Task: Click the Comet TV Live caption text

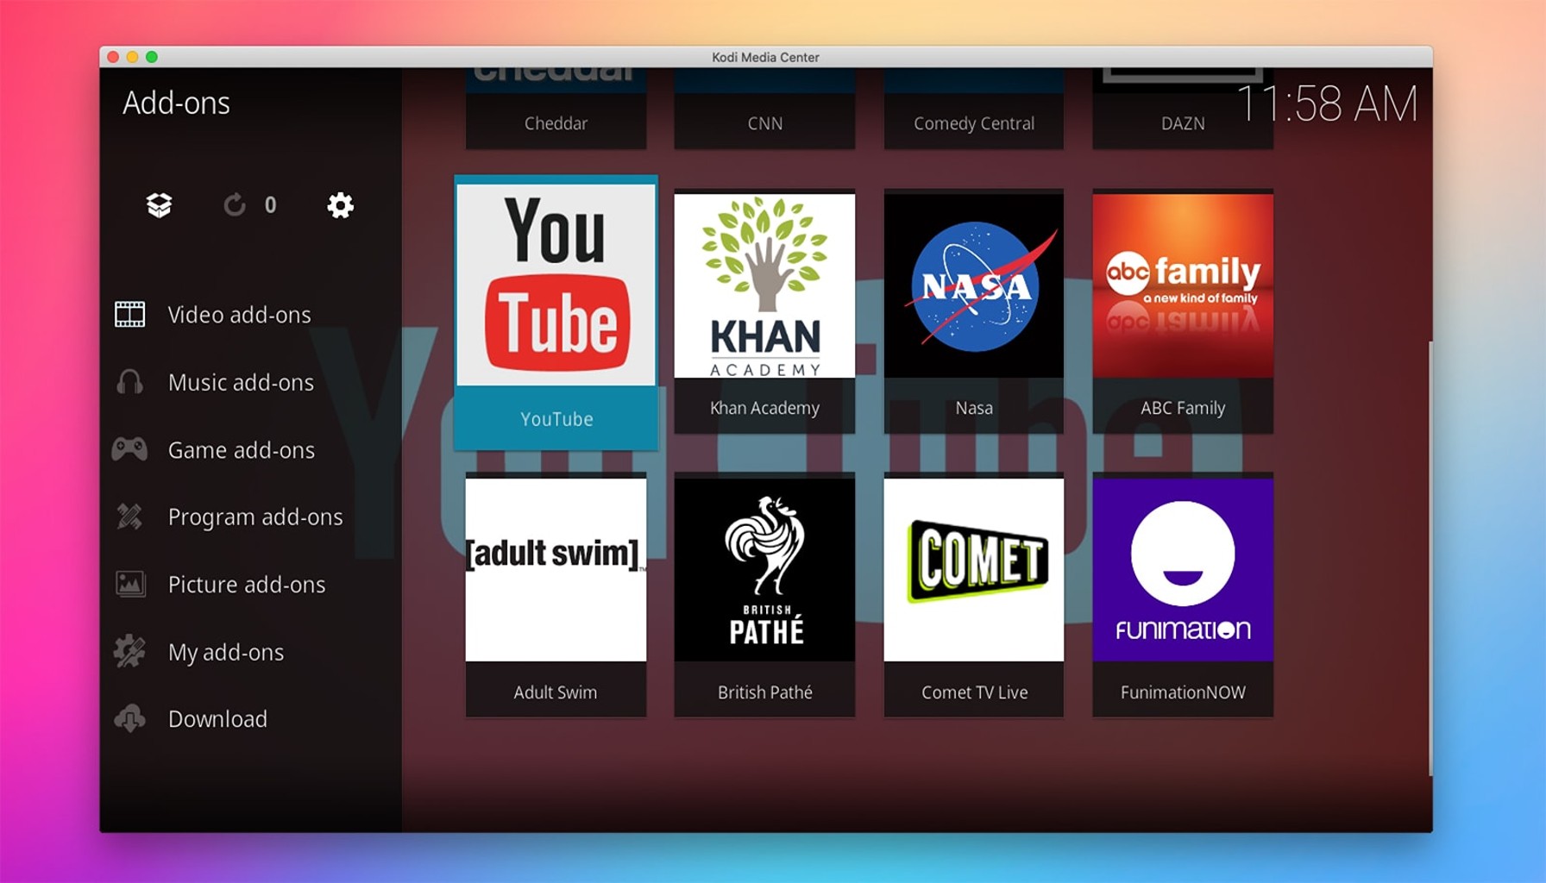Action: click(974, 692)
